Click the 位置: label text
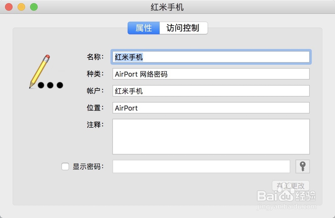Viewport: 335px width, 218px height. coord(95,108)
